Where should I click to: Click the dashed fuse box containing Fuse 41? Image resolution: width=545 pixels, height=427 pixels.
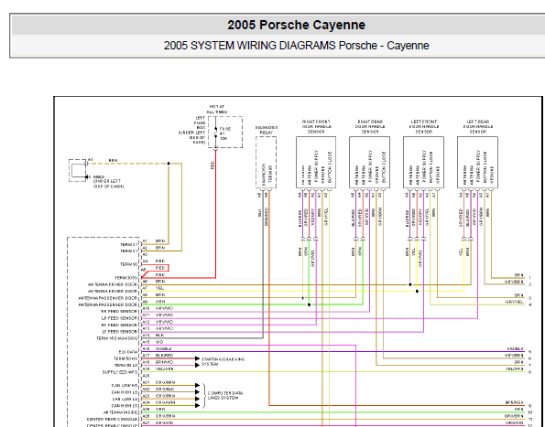(x=225, y=133)
